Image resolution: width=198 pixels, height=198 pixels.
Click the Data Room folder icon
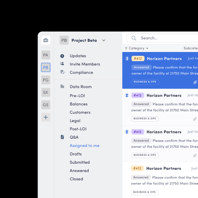[62, 86]
